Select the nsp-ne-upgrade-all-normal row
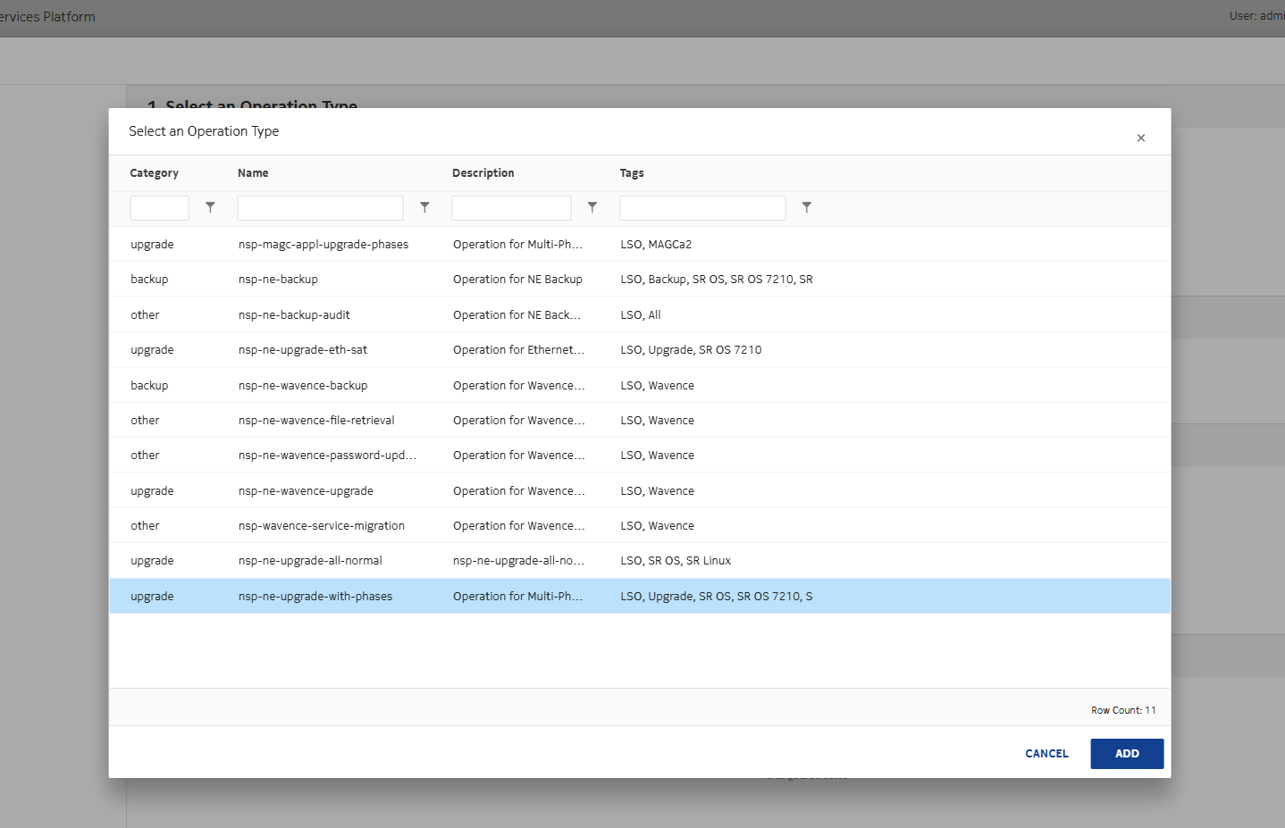Image resolution: width=1285 pixels, height=828 pixels. 310,561
